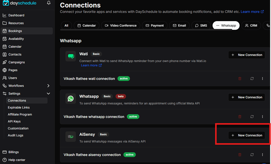Open more options for whatsapp connection
The width and height of the screenshot is (271, 164).
click(262, 117)
